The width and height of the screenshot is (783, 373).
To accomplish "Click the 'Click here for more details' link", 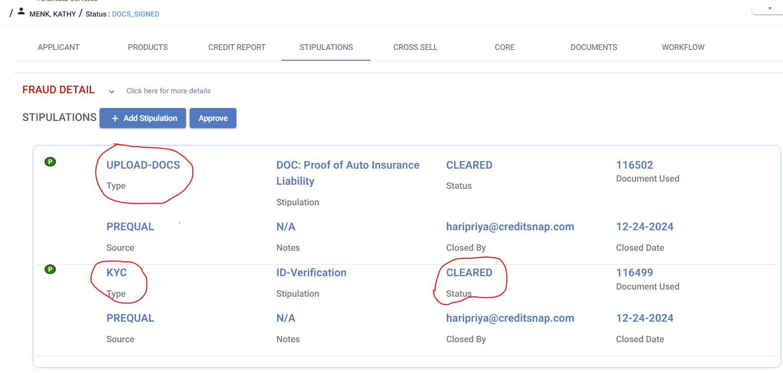I will [x=168, y=91].
